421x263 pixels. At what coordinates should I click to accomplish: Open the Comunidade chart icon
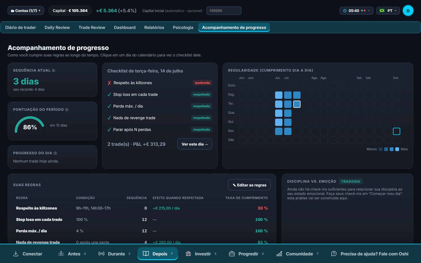(279, 254)
